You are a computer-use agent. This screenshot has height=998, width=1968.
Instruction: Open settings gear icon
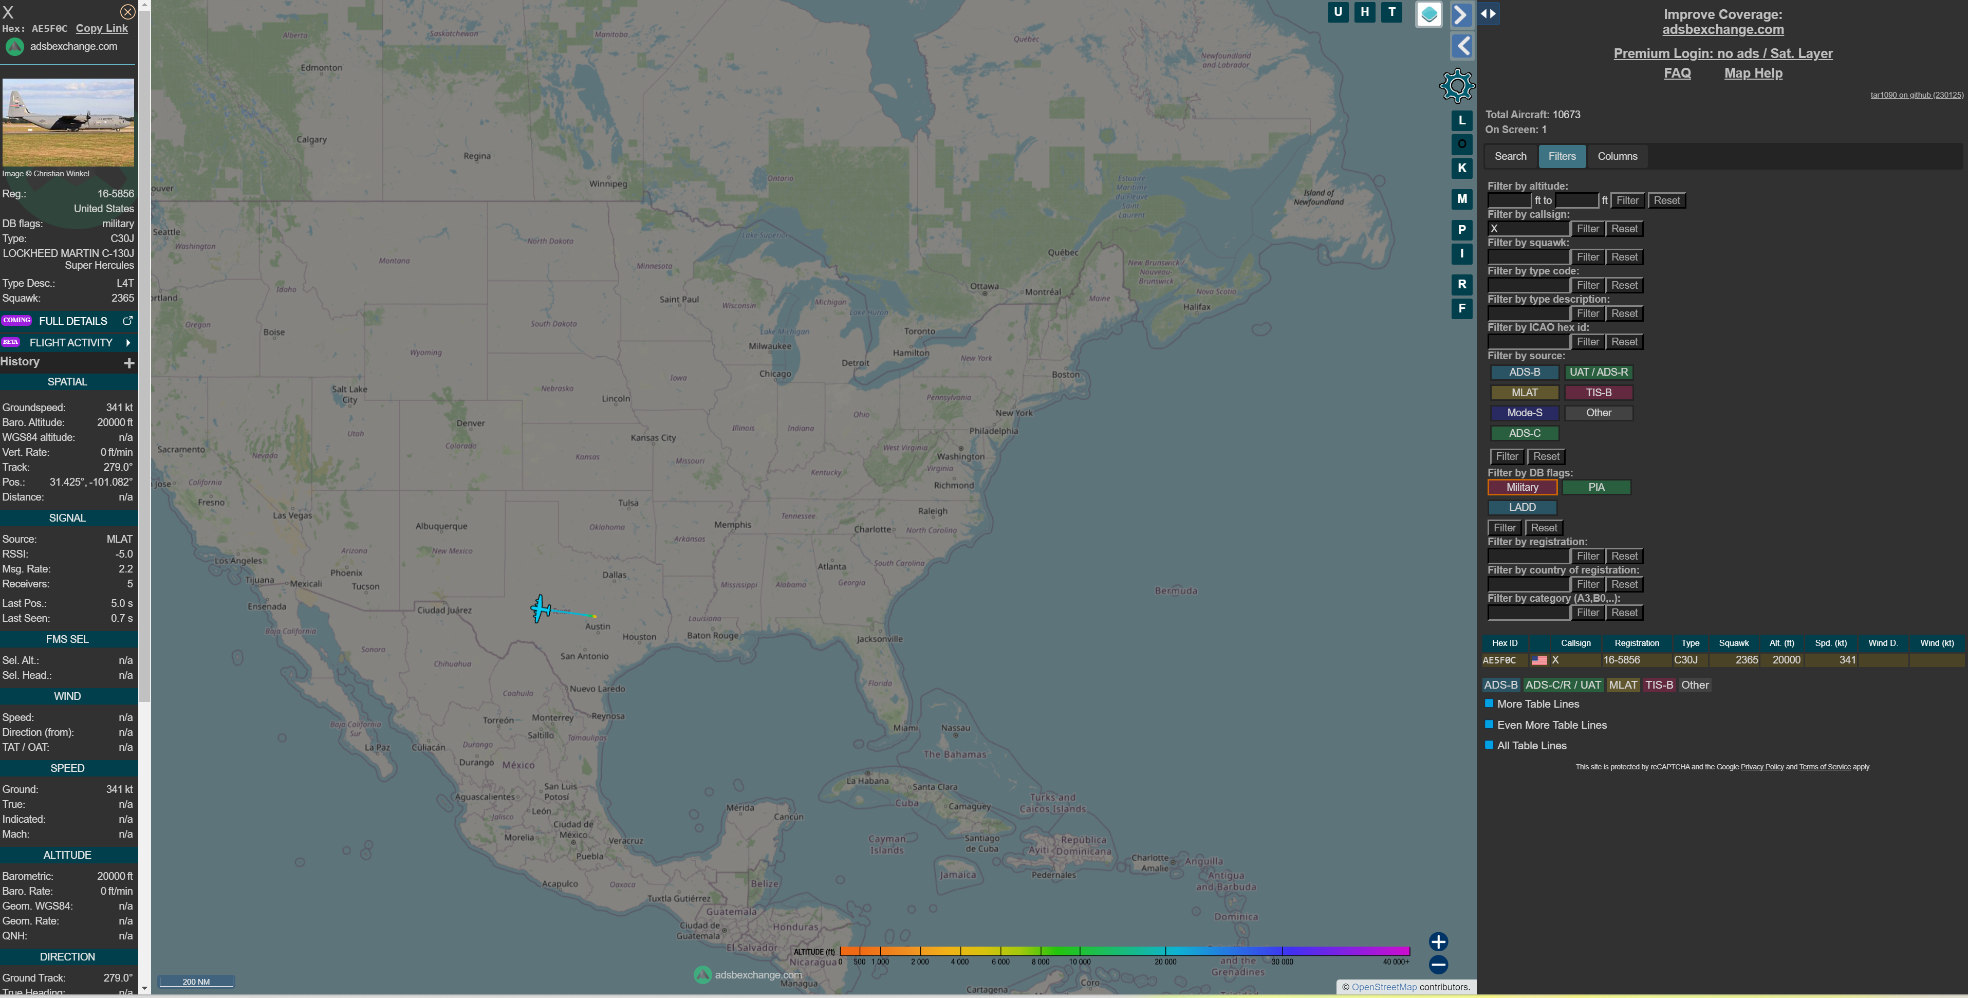pos(1457,86)
